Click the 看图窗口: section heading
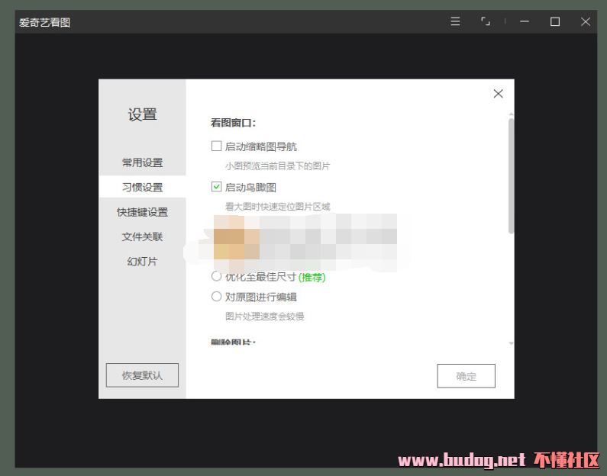 pos(234,123)
